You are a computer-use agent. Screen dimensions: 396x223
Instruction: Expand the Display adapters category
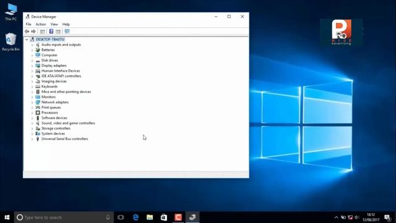click(32, 66)
